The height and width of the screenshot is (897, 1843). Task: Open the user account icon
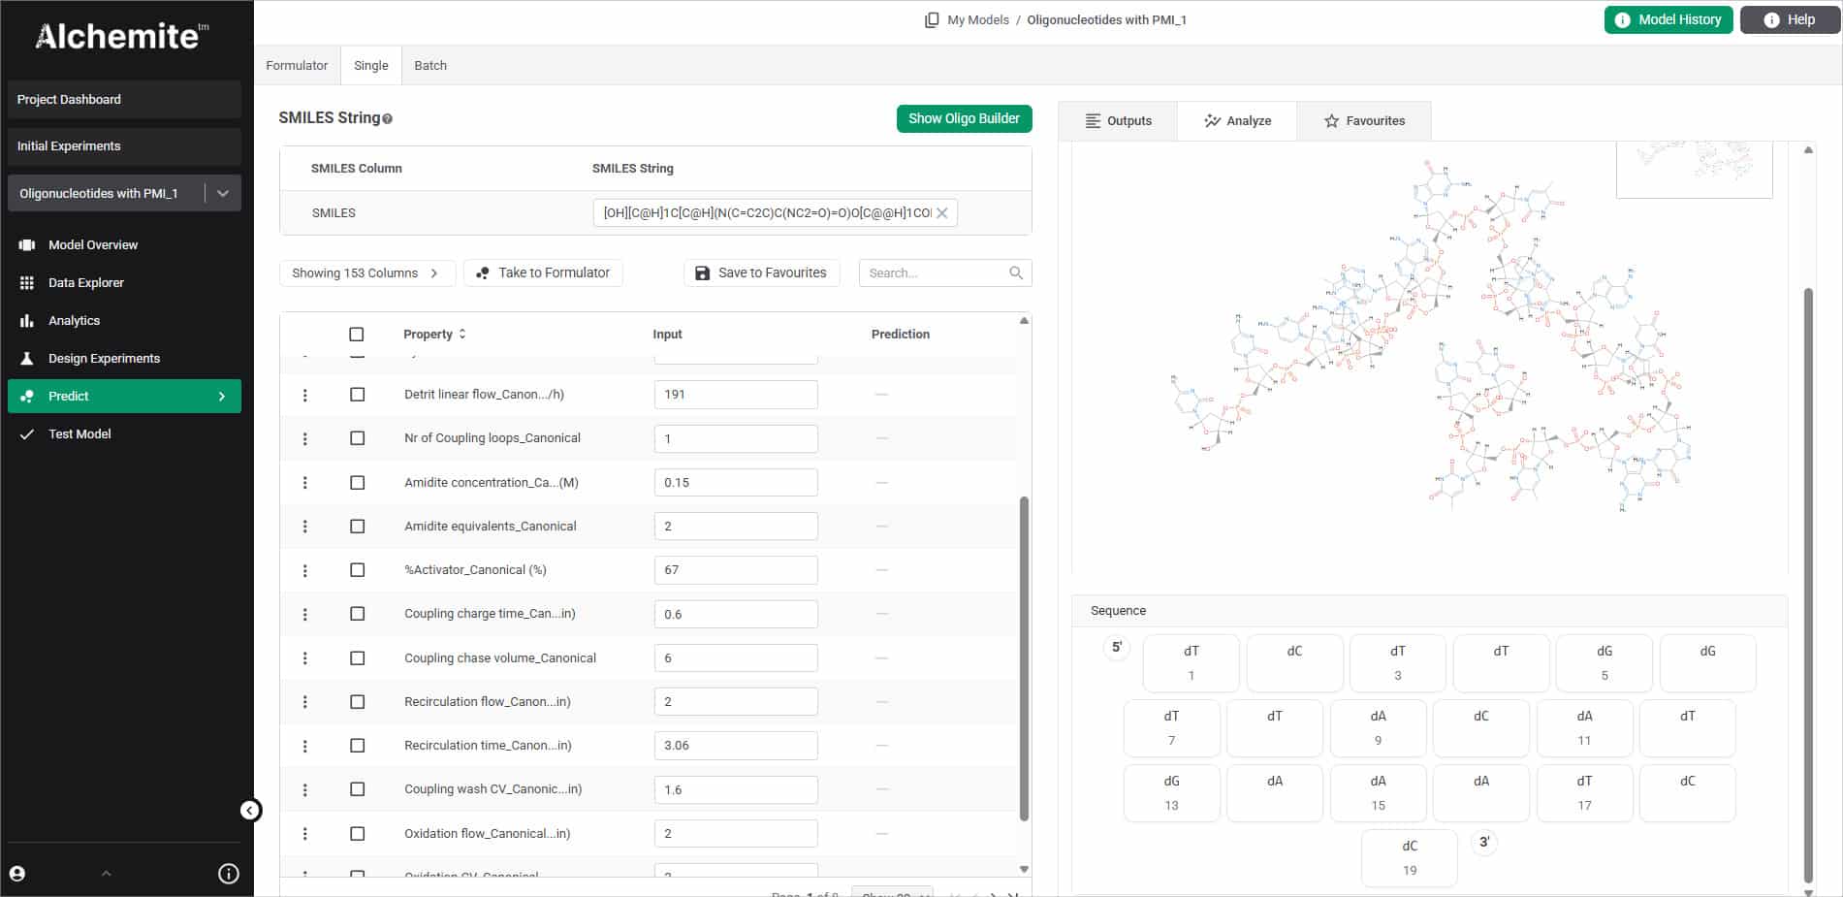(x=17, y=874)
